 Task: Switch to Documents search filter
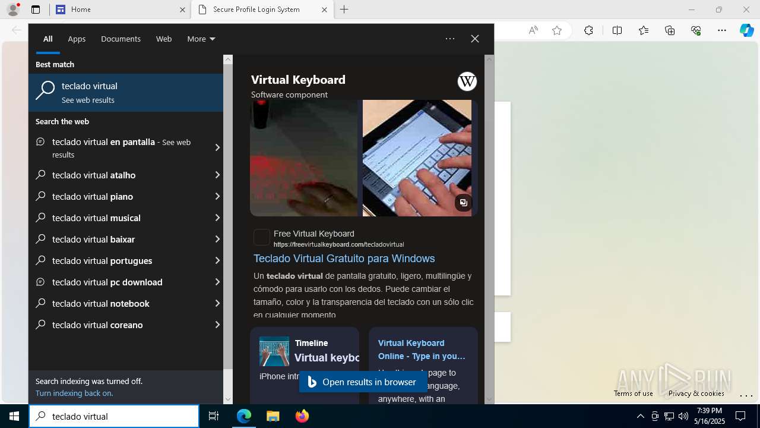[x=121, y=39]
